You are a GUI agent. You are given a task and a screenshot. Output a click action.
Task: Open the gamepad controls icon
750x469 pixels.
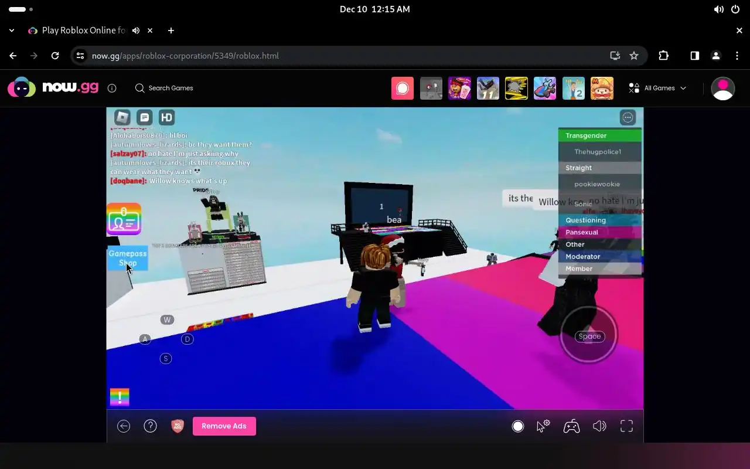click(x=572, y=426)
